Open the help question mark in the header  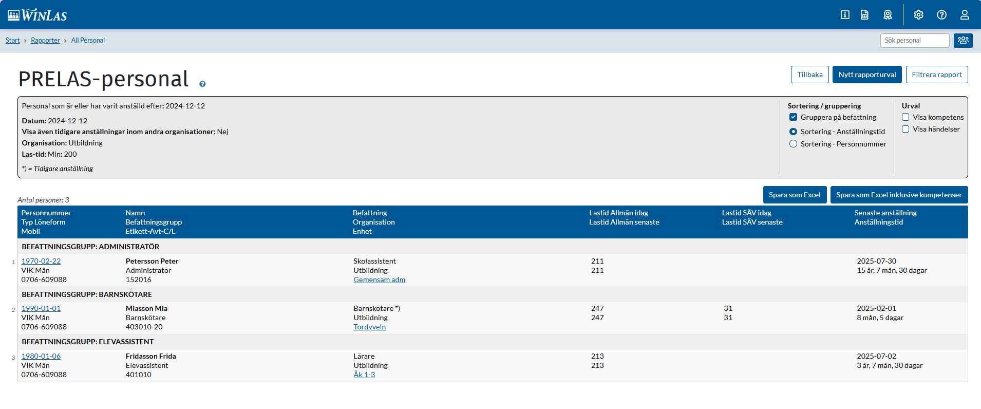tap(941, 15)
